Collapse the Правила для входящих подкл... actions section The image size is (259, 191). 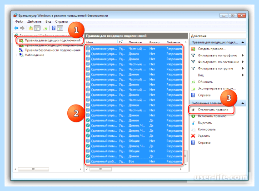[243, 42]
